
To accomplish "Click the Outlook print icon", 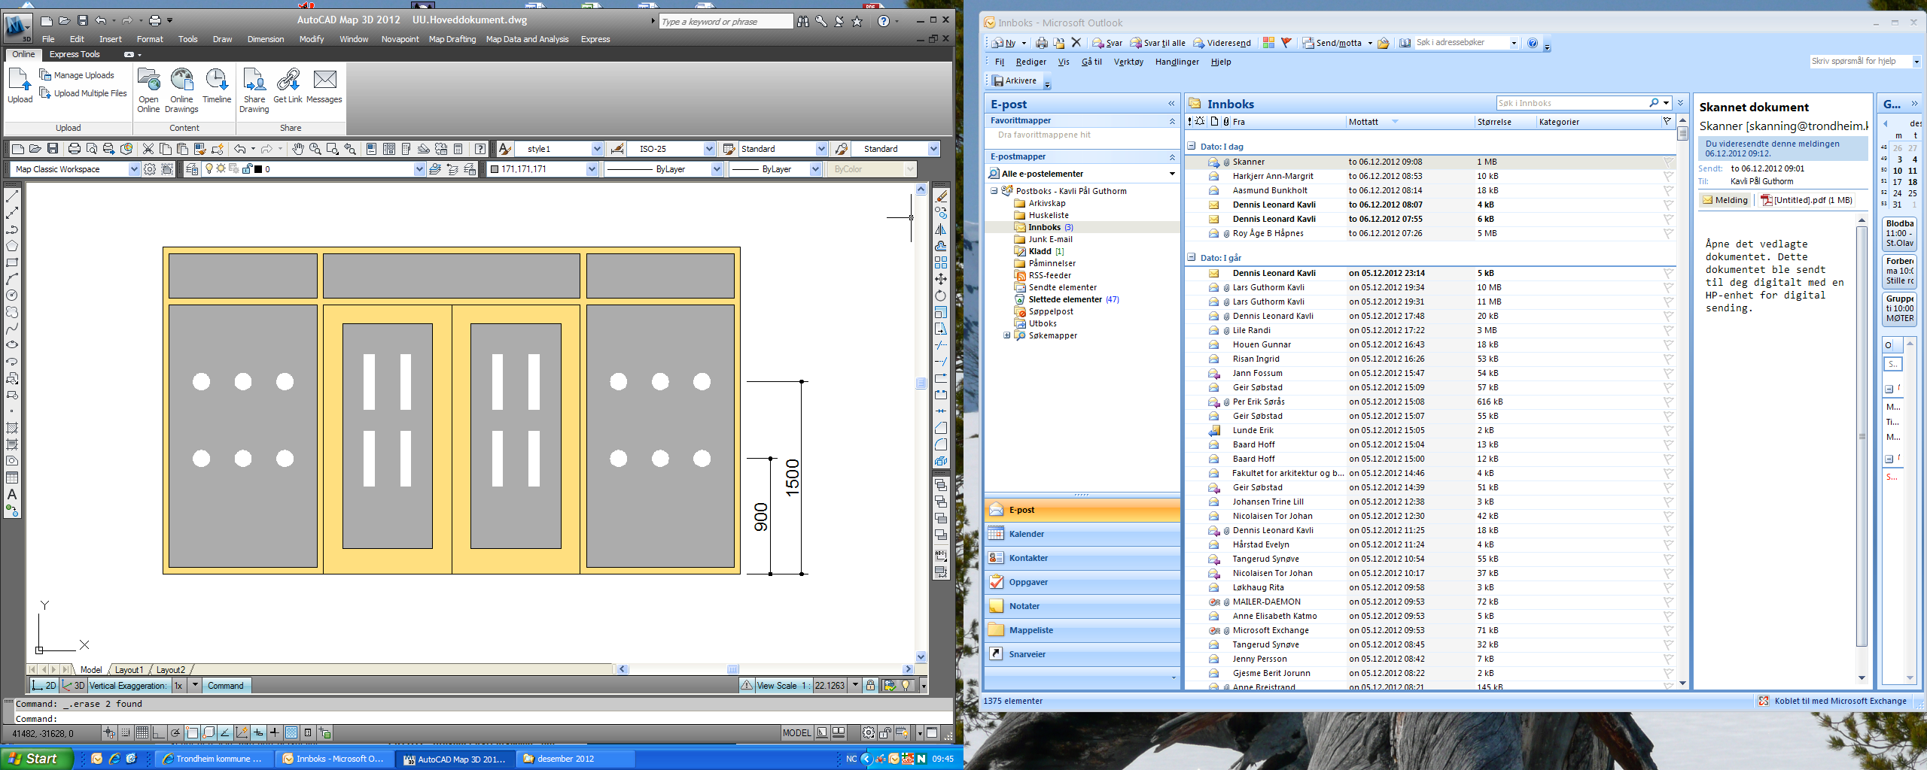I will 1042,43.
